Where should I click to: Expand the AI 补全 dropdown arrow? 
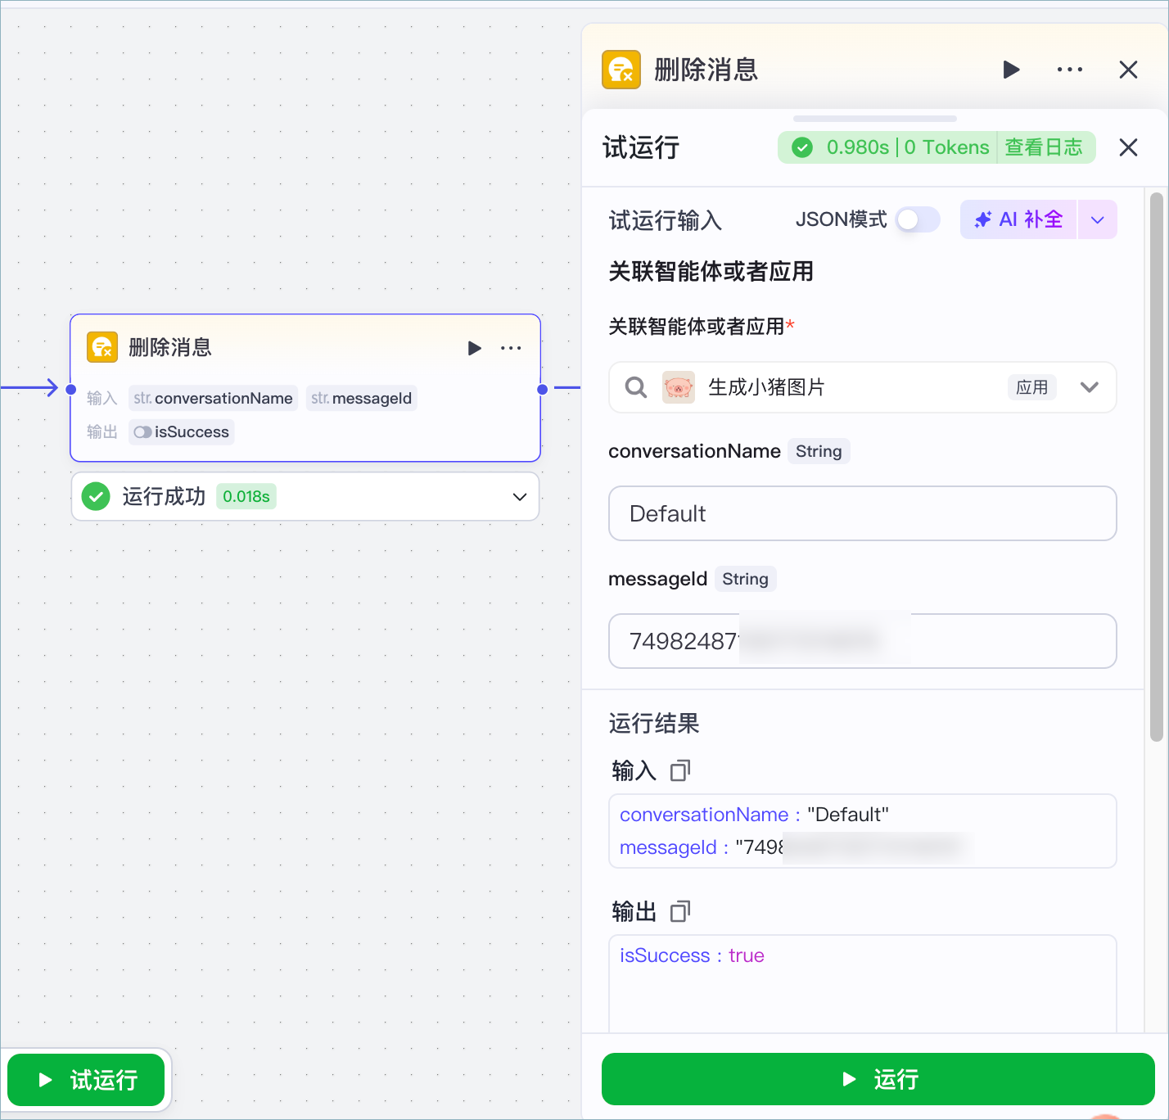1098,219
